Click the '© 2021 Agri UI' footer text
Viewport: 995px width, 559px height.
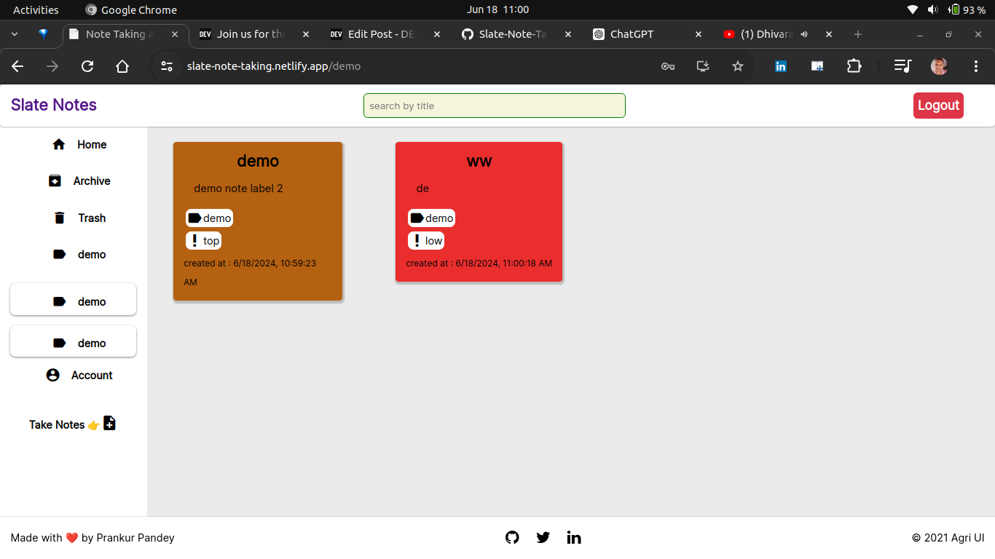pyautogui.click(x=948, y=538)
